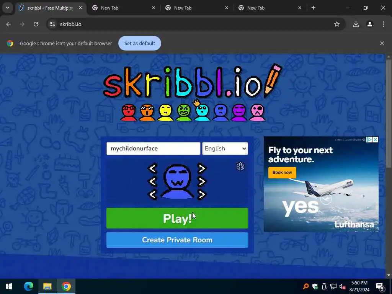Click the name field containing mychildonurface

tap(153, 149)
